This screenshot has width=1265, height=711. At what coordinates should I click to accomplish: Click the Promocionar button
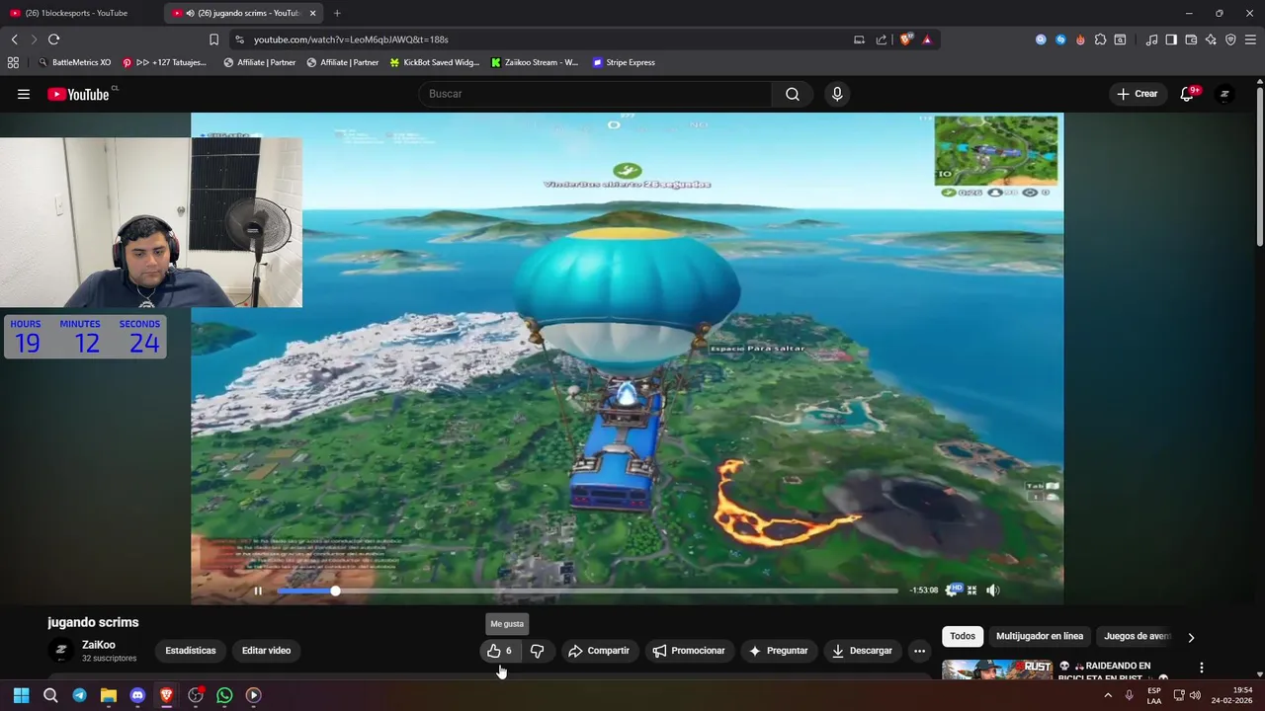click(x=689, y=651)
